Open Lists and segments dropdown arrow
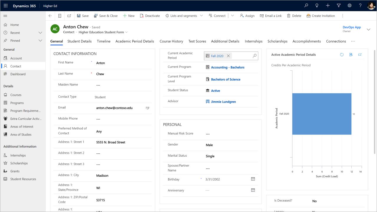The height and width of the screenshot is (212, 377). coord(201,16)
